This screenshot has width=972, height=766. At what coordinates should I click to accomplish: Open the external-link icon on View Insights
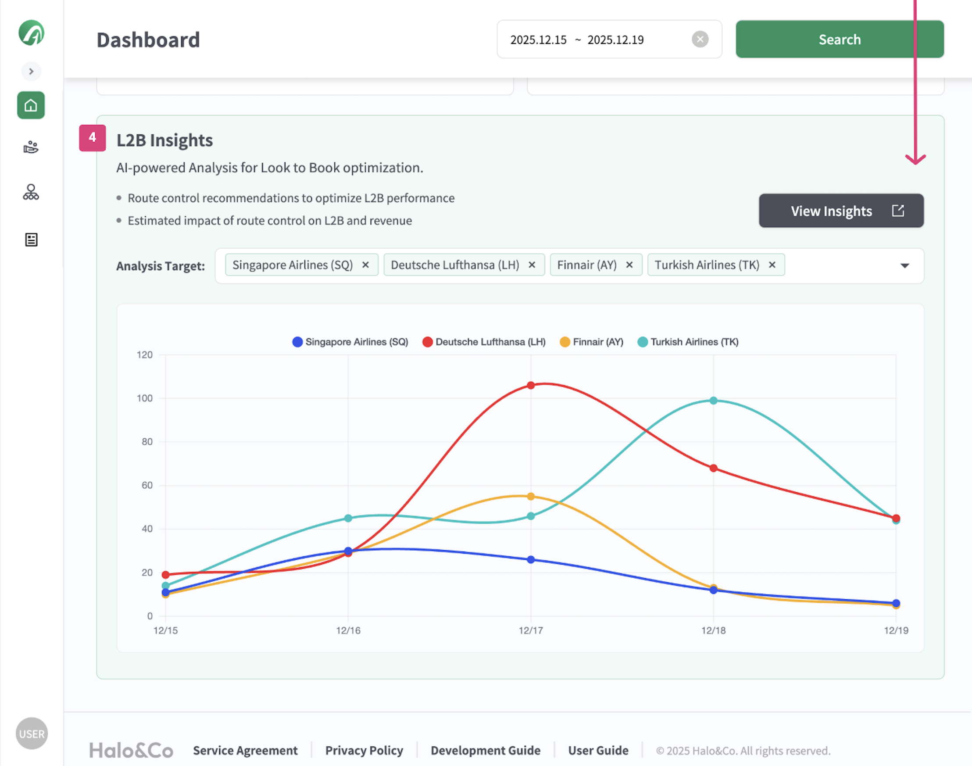tap(898, 211)
